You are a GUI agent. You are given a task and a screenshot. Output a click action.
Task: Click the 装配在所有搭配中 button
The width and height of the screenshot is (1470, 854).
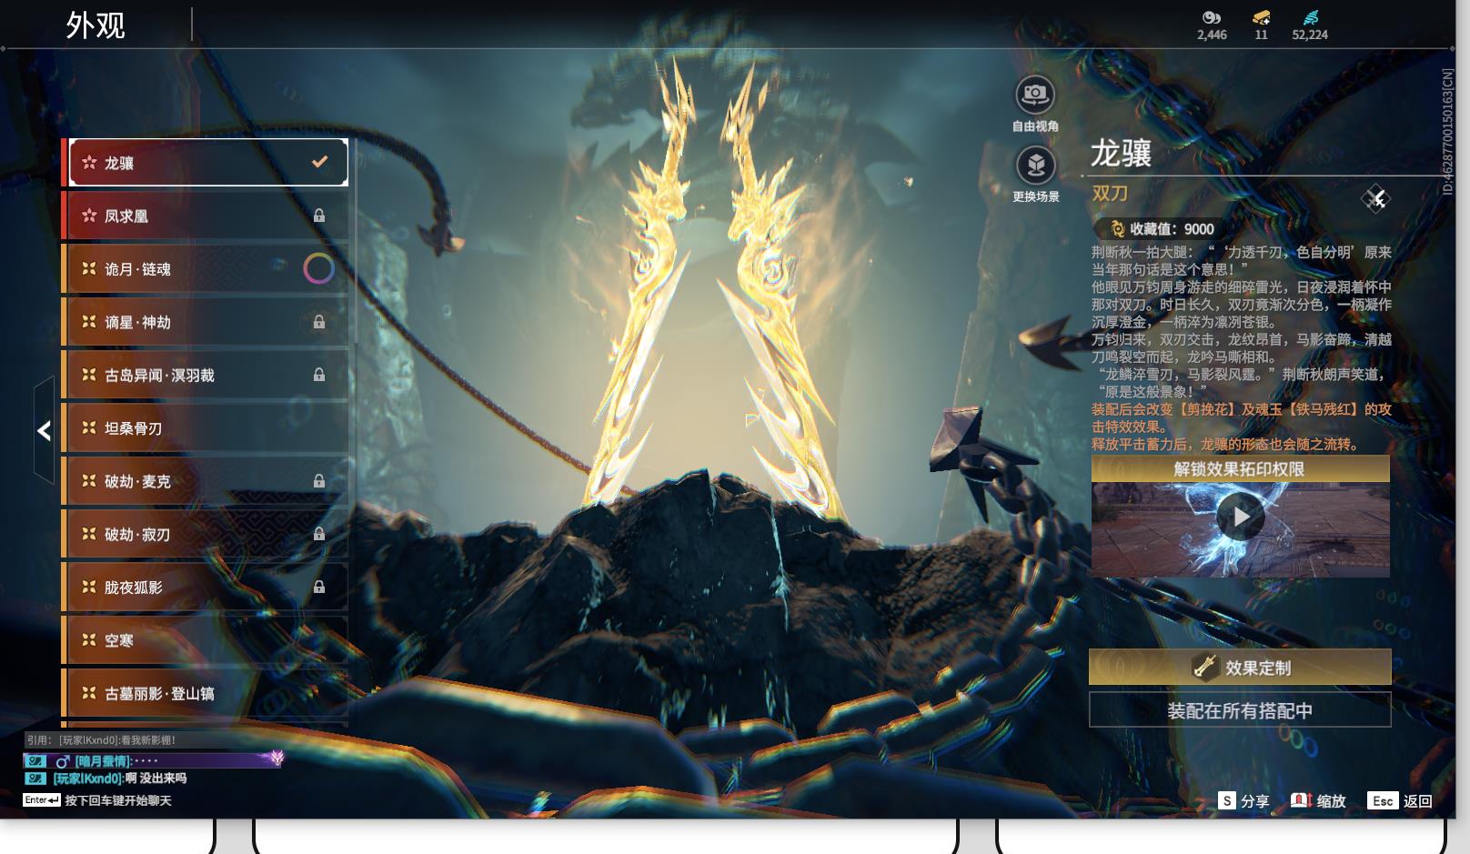tap(1240, 710)
